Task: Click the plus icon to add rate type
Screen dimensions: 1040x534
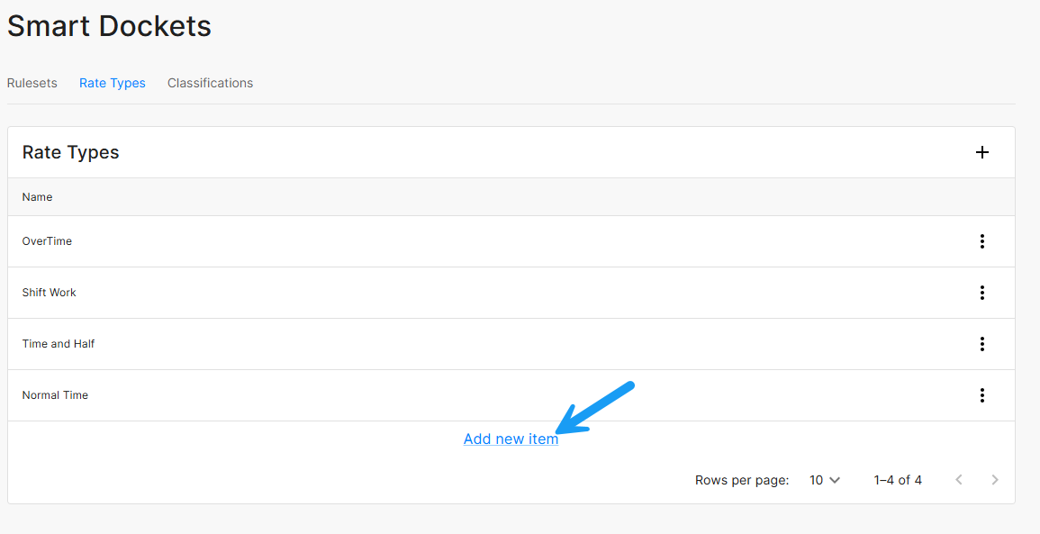Action: (981, 152)
